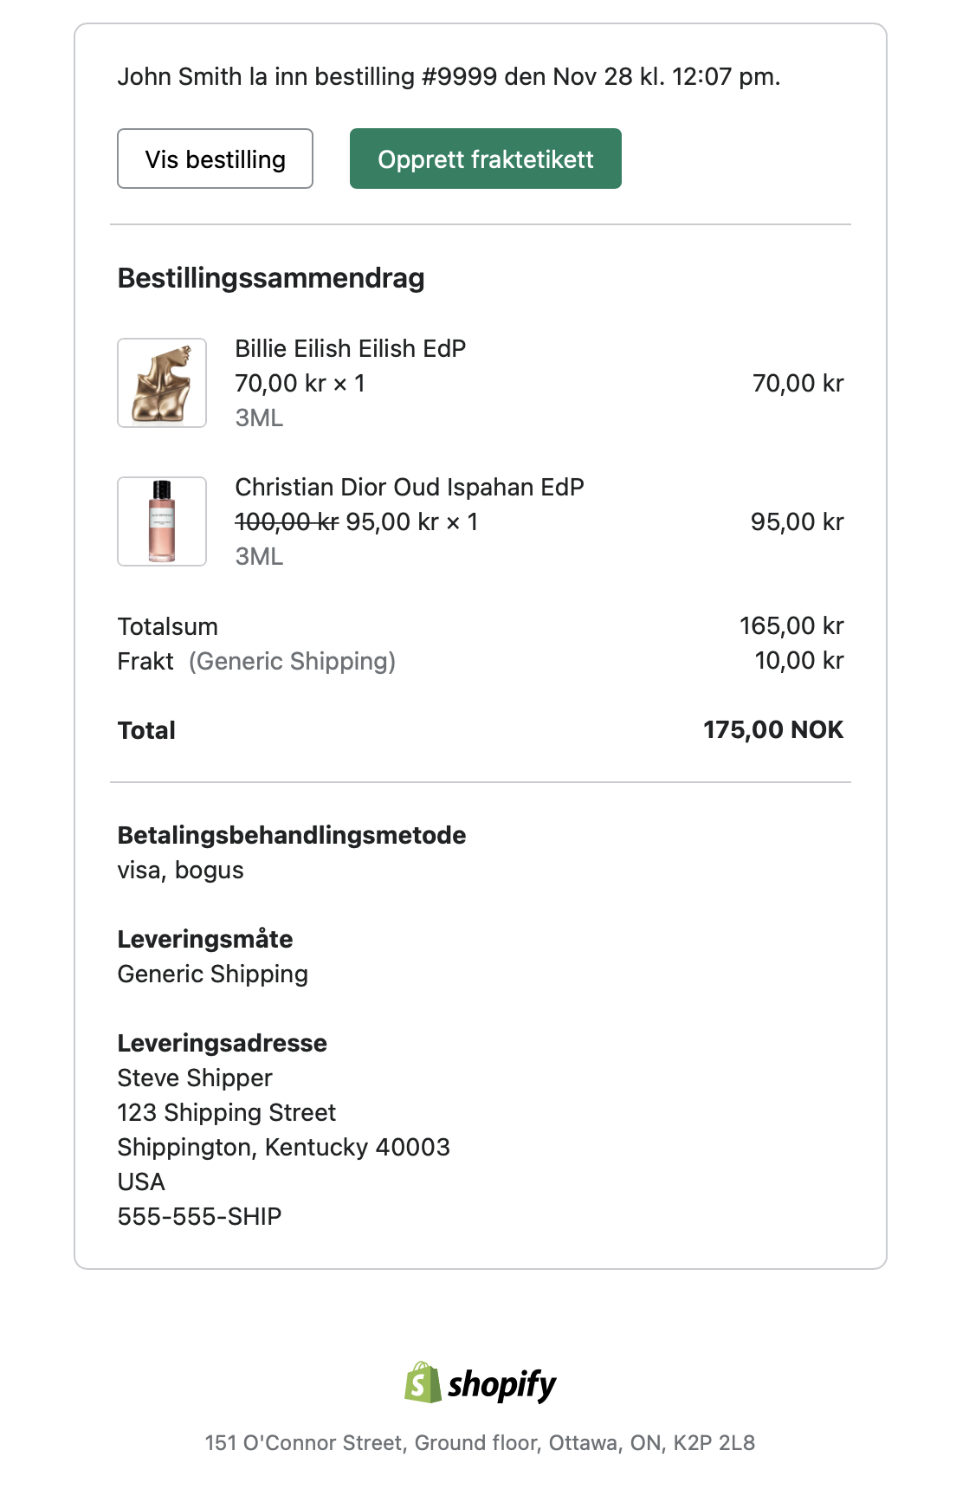Viewport: 956px width, 1502px height.
Task: Click the struck-through 100,00 kr price
Action: (287, 521)
